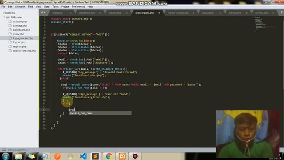Switch to the Dashboard.php tab

[x=87, y=13]
